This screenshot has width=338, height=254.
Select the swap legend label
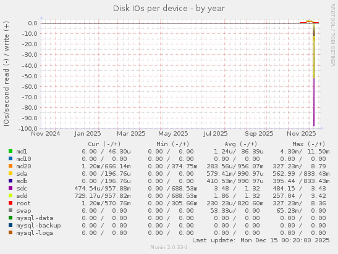pos(23,211)
